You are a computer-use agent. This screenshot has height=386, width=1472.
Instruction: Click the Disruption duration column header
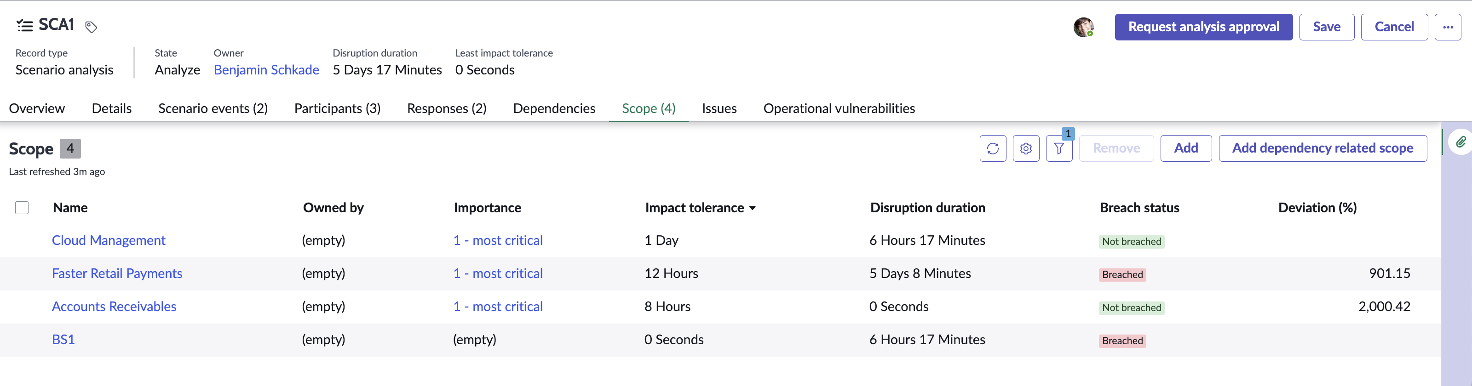[927, 208]
